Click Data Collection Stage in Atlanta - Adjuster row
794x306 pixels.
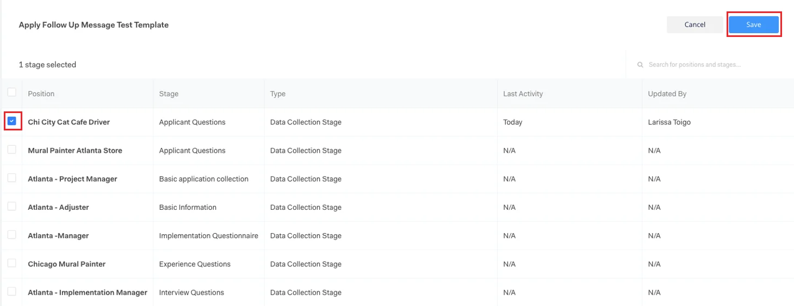pos(306,207)
